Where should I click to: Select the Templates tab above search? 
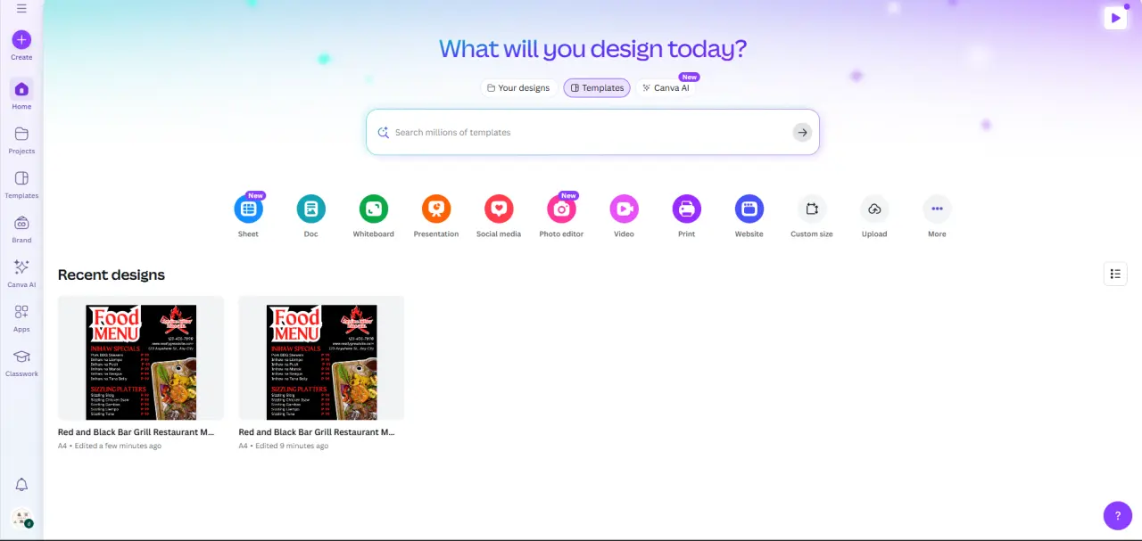[x=597, y=88]
